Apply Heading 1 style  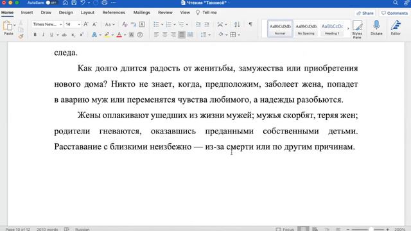point(332,28)
